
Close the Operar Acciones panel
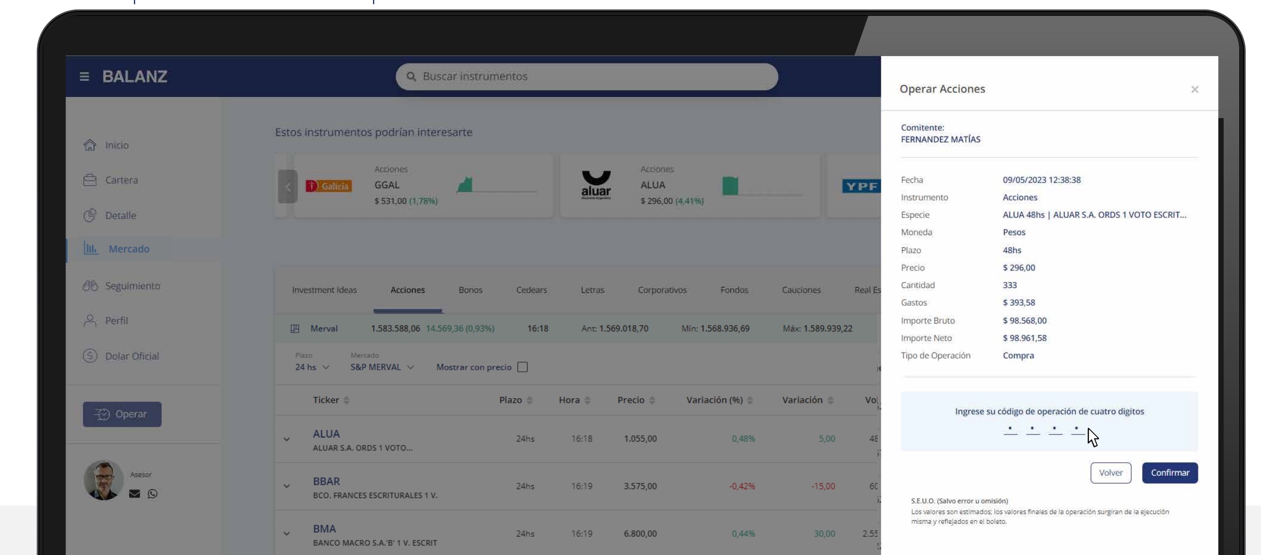click(1194, 90)
